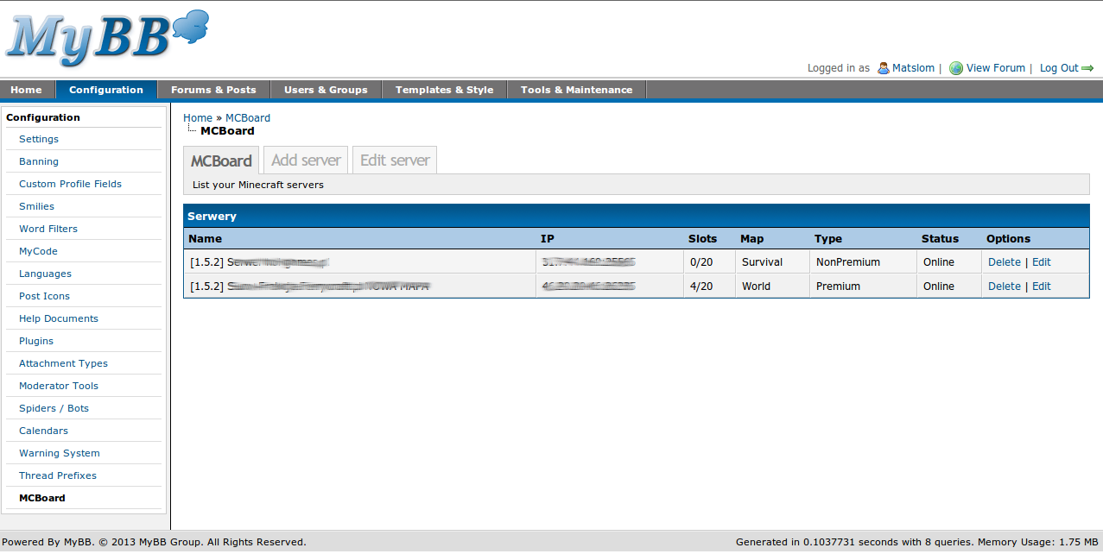The height and width of the screenshot is (554, 1103).
Task: Go to Spiders / Bots settings
Action: 54,408
